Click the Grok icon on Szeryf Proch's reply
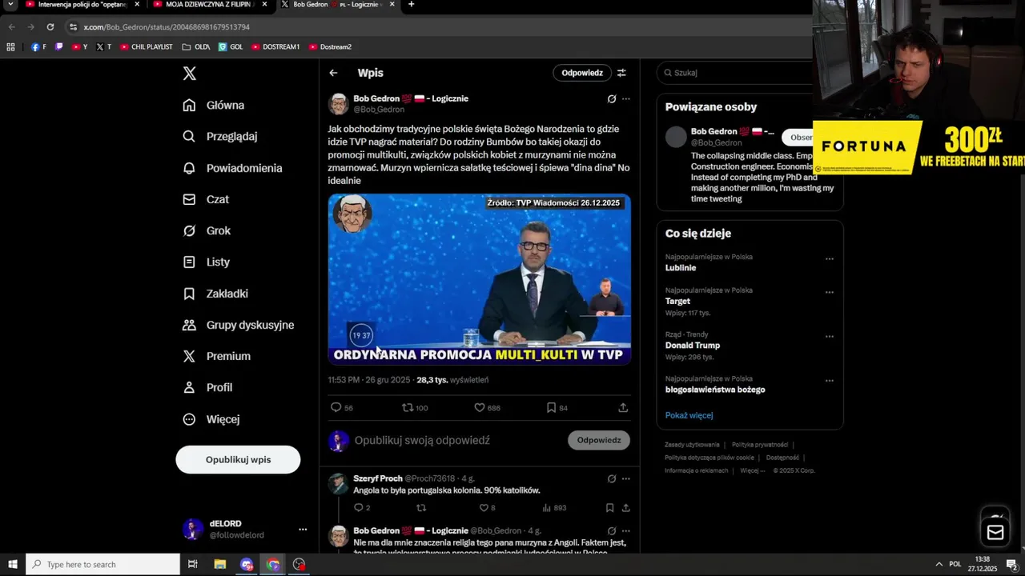Image resolution: width=1025 pixels, height=576 pixels. tap(612, 478)
